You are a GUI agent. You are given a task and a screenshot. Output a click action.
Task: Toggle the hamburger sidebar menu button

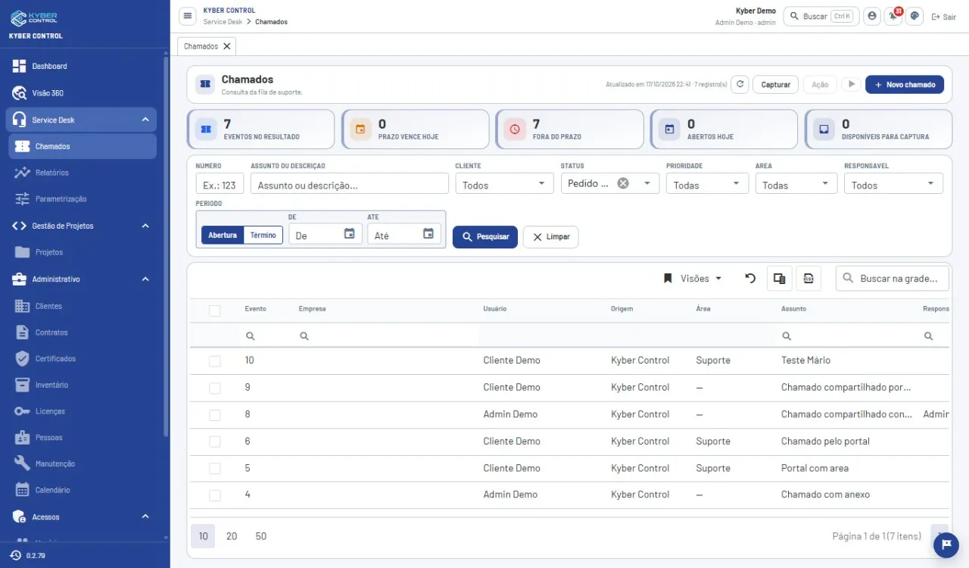tap(188, 16)
